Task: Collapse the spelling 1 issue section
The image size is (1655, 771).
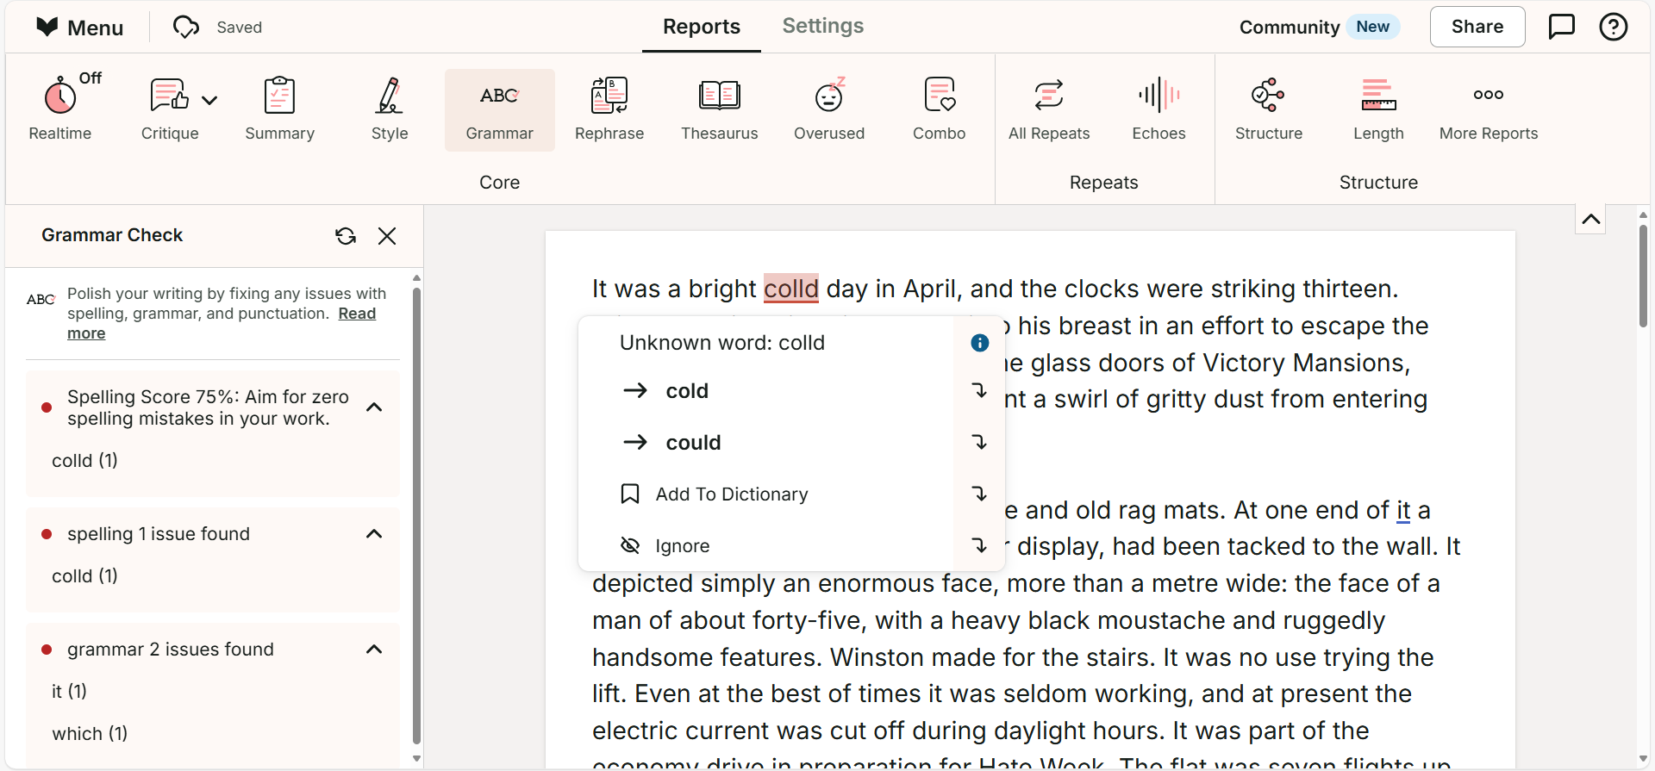Action: pos(374,534)
